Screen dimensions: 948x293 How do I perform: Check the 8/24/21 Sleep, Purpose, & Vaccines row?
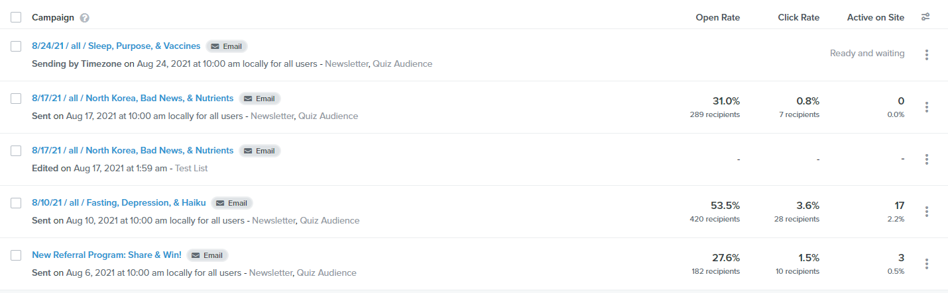click(x=17, y=46)
